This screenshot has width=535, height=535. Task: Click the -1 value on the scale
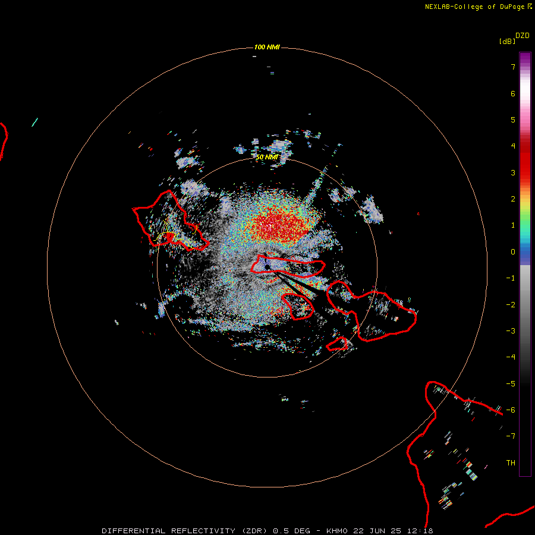point(511,278)
